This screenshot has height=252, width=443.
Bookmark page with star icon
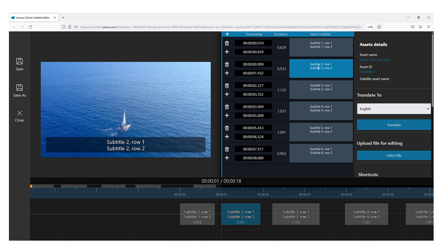pyautogui.click(x=379, y=27)
